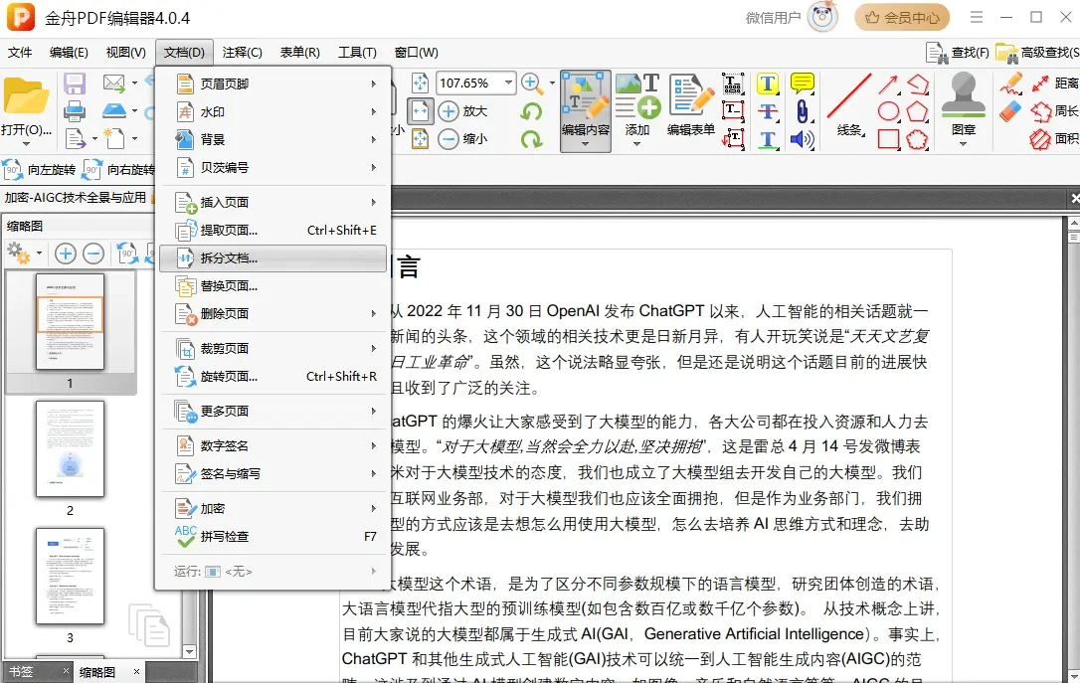Choose 拆分文档 from the document menu
This screenshot has width=1080, height=683.
click(x=273, y=258)
